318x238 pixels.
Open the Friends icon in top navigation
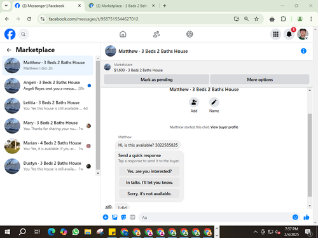(156, 34)
